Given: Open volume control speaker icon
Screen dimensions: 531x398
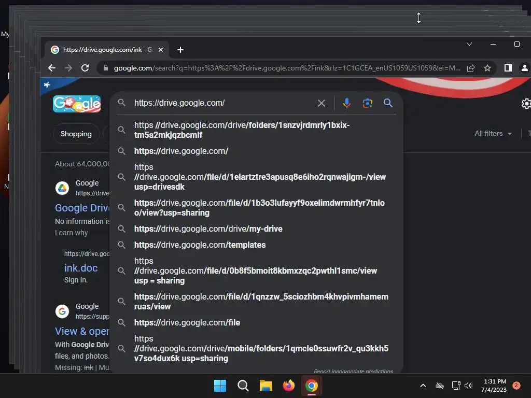Looking at the screenshot, I should (x=468, y=386).
